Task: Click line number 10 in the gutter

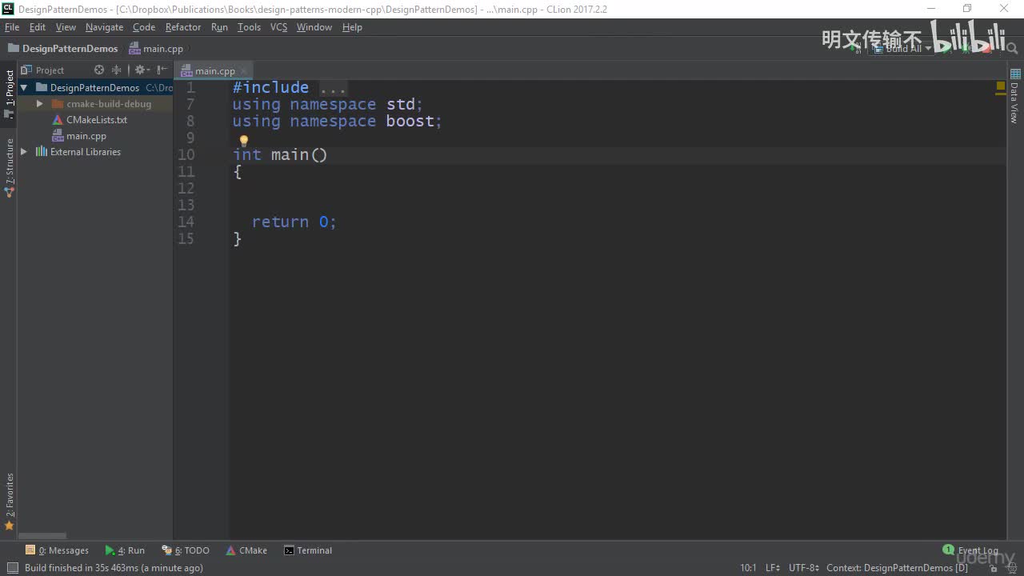Action: [186, 155]
